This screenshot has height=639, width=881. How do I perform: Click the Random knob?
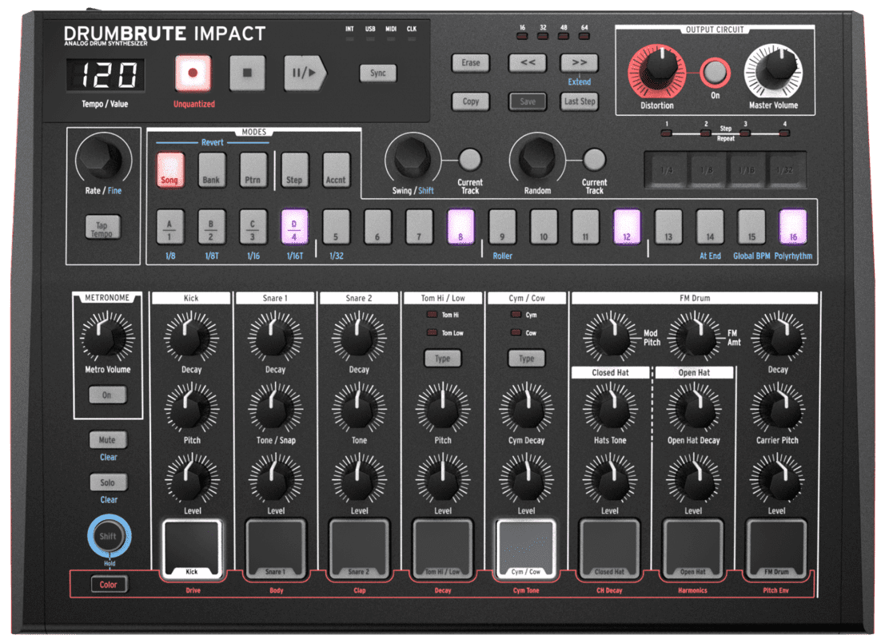pyautogui.click(x=537, y=159)
